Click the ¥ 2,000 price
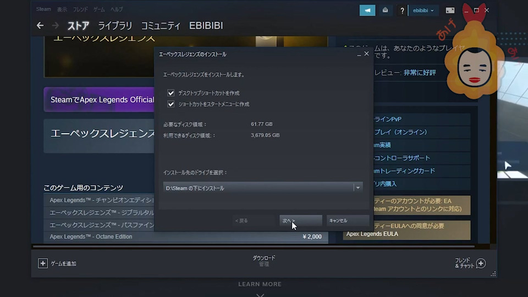The height and width of the screenshot is (297, 528). pos(312,237)
